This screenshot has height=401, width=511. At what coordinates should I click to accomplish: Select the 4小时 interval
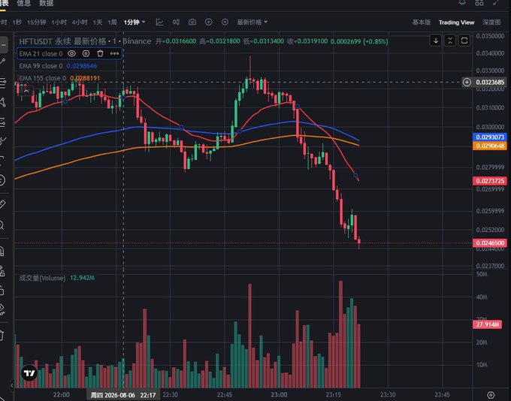pos(80,22)
